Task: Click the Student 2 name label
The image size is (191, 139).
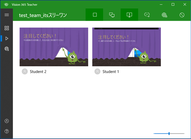Action: (x=38, y=72)
